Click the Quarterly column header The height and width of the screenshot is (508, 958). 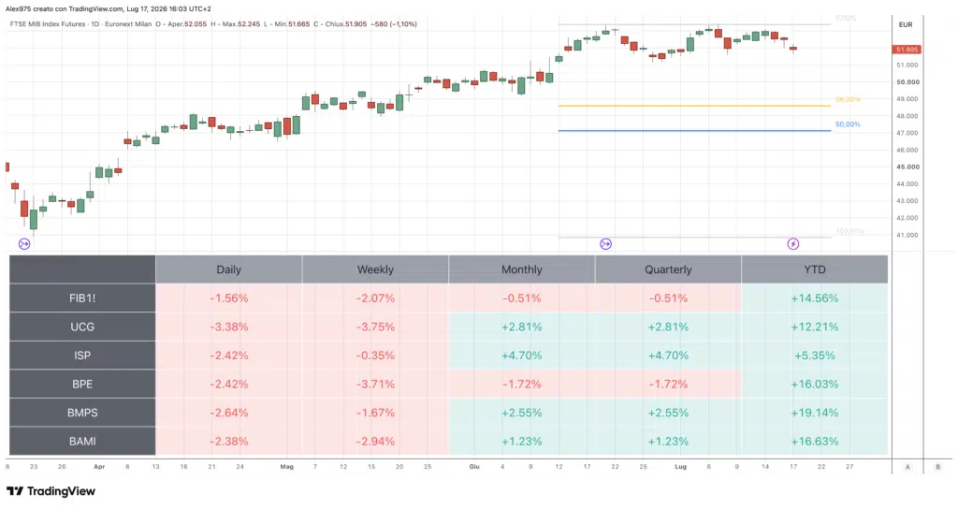point(668,269)
